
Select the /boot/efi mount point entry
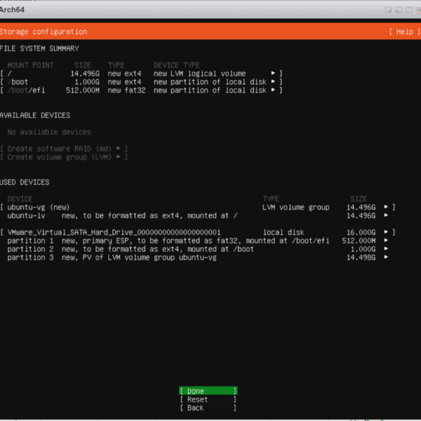141,90
